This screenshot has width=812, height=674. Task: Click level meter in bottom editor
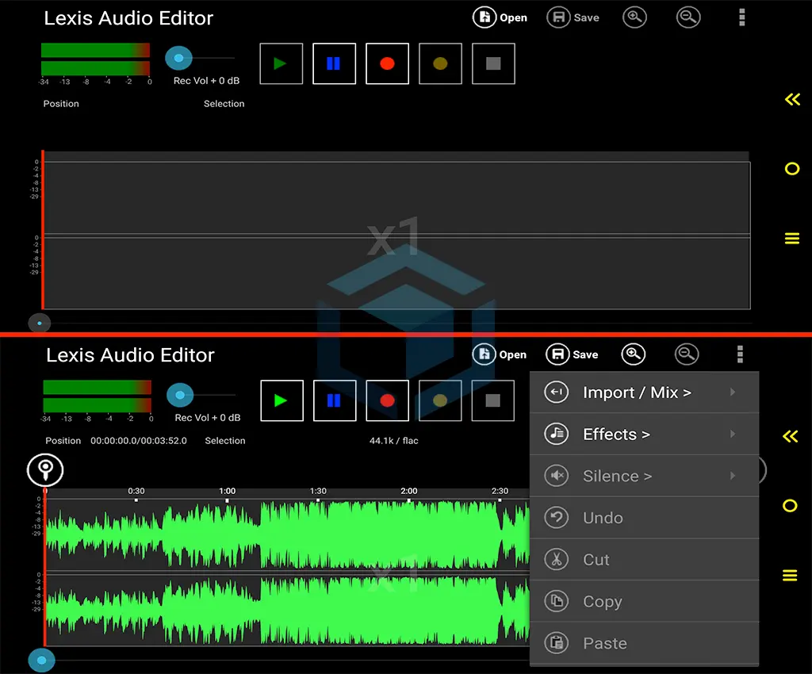tap(98, 396)
